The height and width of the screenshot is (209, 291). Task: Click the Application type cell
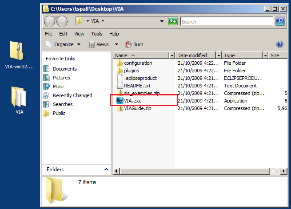235,101
